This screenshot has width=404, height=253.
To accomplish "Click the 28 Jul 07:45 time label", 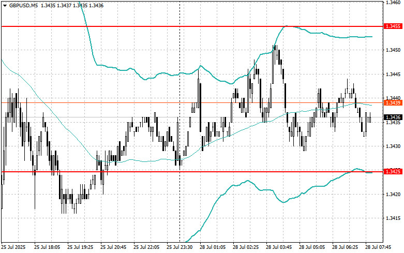I will click(x=378, y=247).
